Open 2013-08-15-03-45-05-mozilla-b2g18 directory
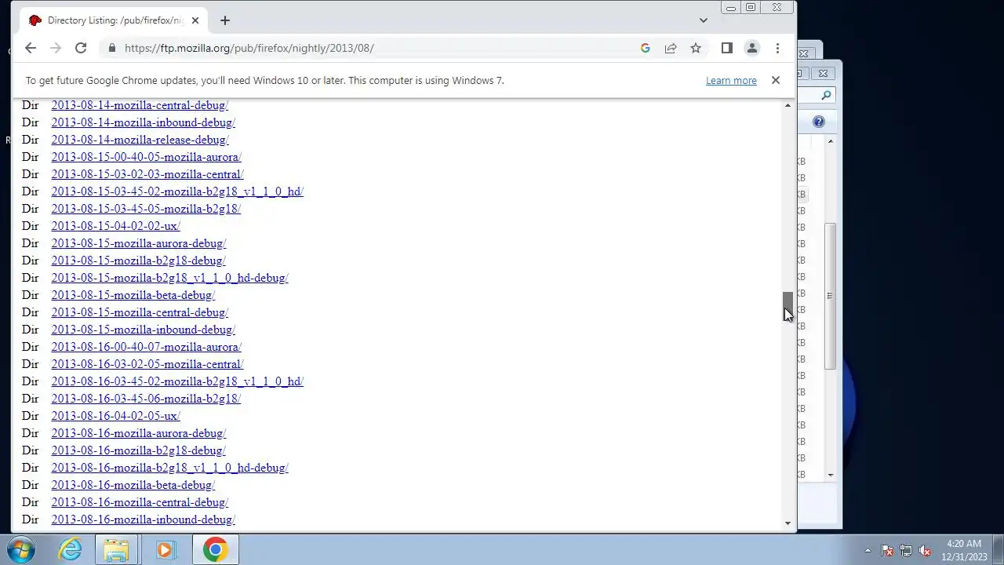 tap(146, 209)
